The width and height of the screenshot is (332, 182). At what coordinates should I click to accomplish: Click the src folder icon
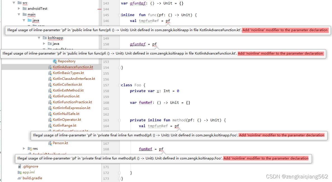20,3
